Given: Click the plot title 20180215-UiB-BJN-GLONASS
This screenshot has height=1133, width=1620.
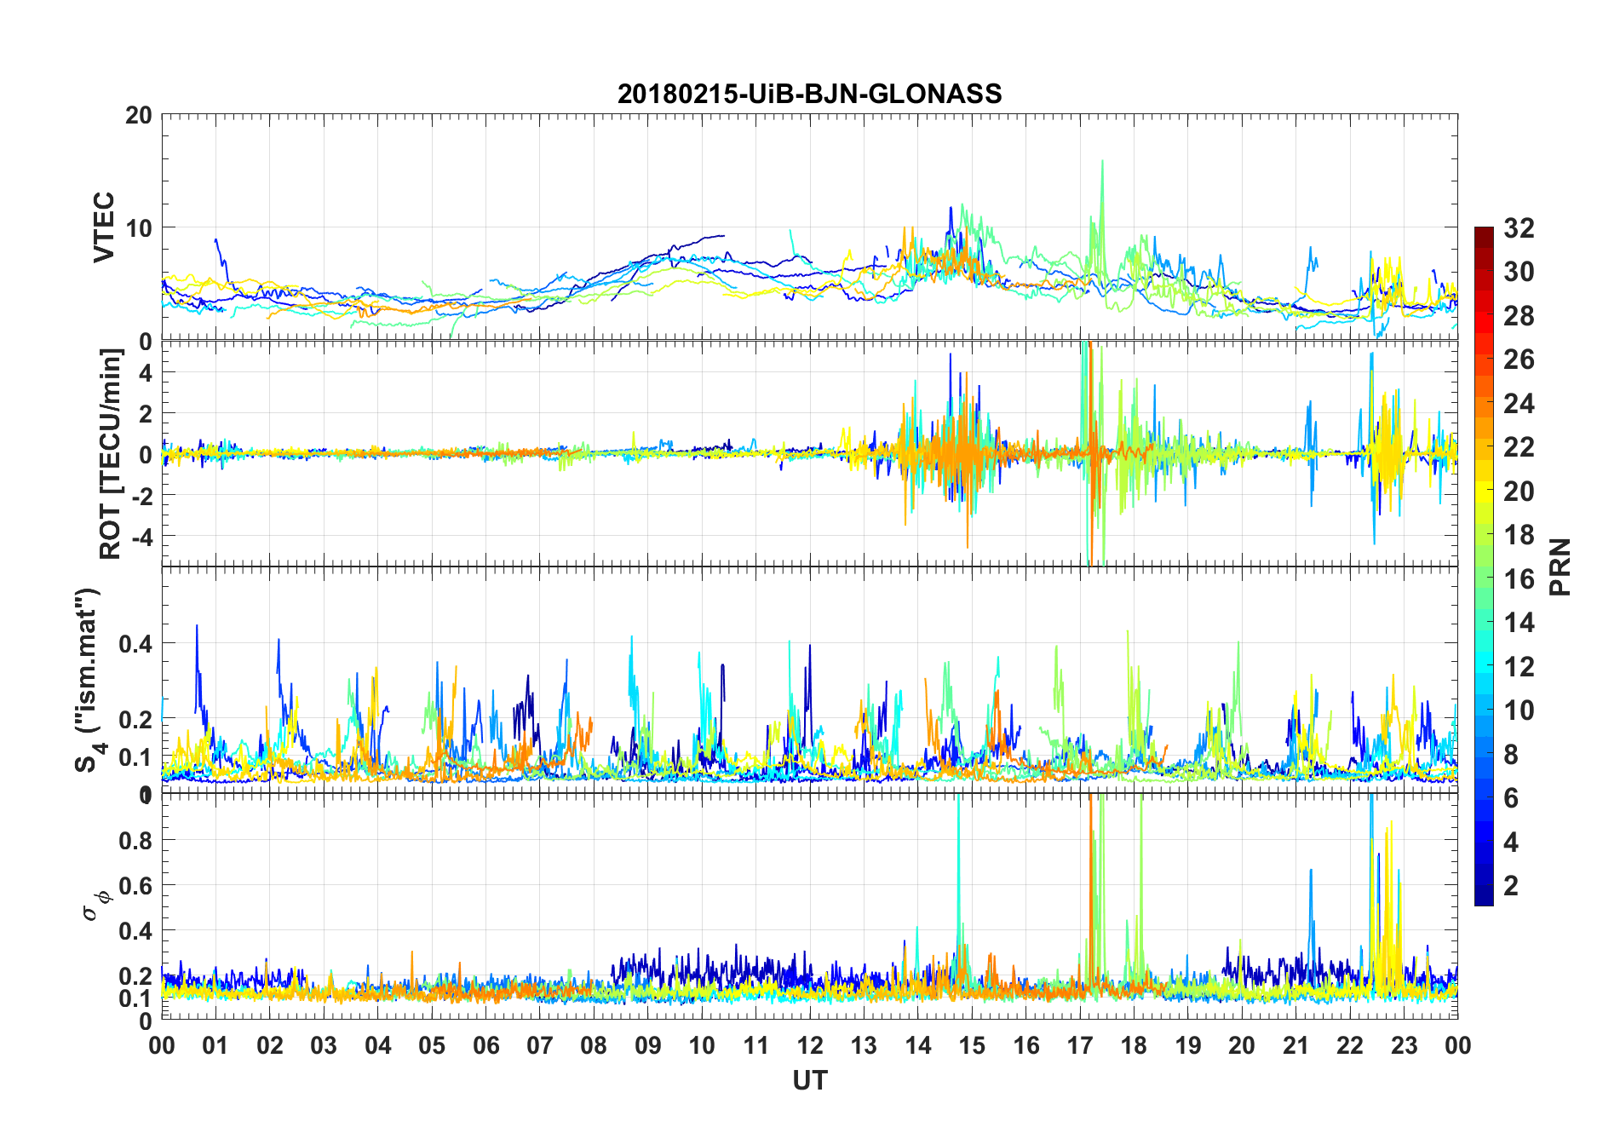Looking at the screenshot, I should tap(809, 94).
